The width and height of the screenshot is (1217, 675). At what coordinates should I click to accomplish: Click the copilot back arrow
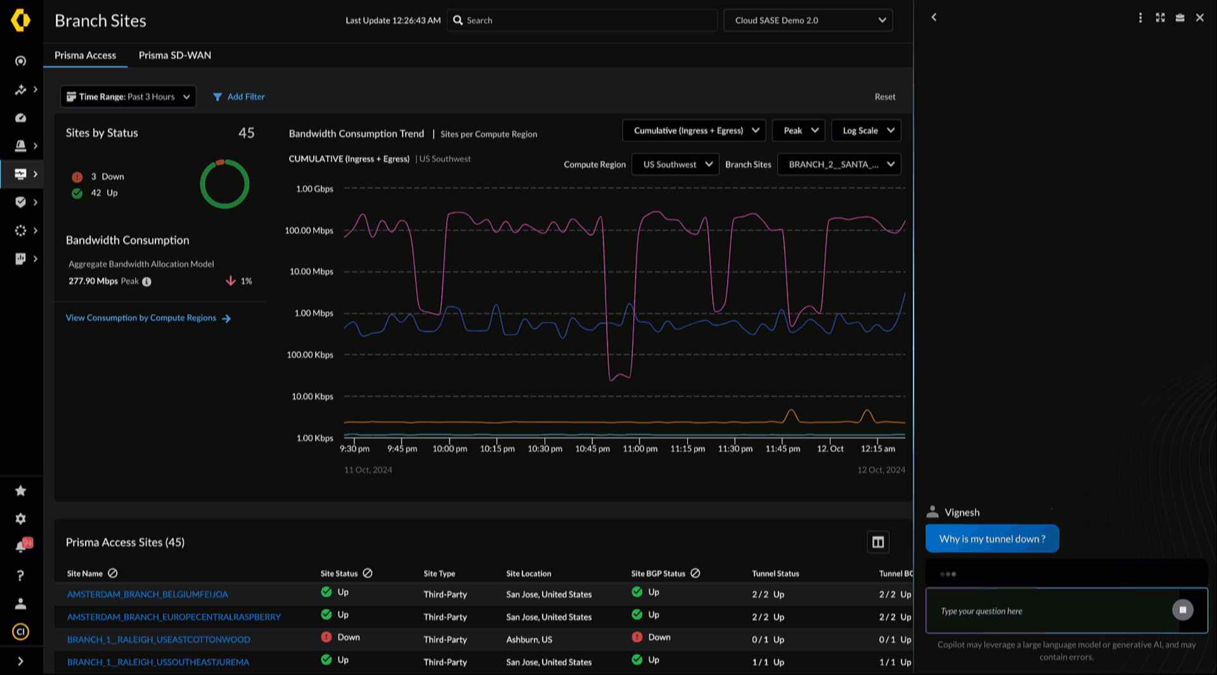(934, 17)
